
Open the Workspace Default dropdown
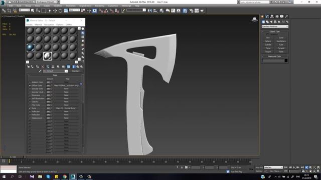click(47, 2)
